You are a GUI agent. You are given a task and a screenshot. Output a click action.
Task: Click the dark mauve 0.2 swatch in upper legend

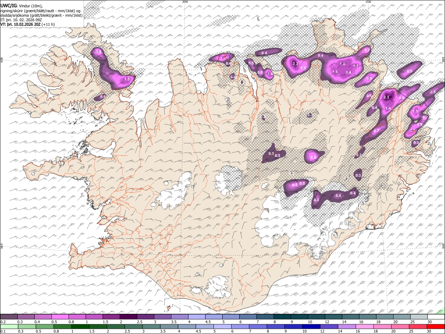pos(9,317)
